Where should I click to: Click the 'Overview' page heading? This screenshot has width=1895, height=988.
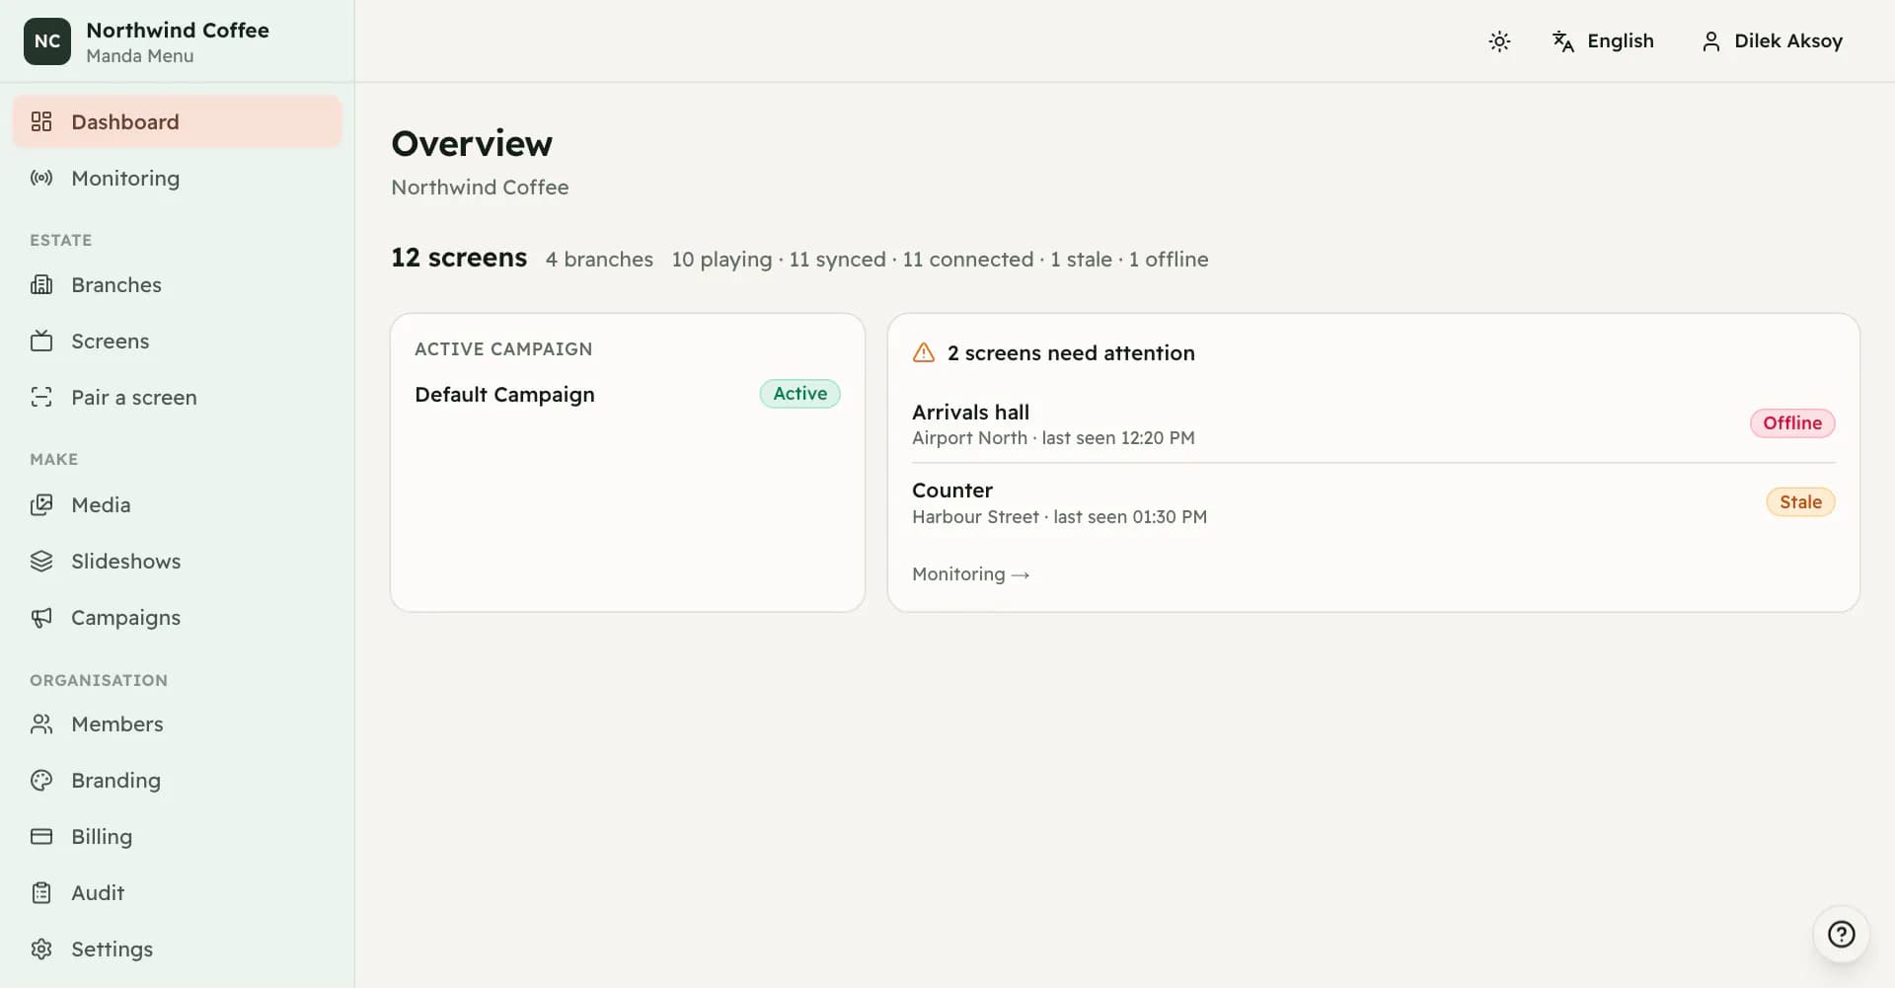[x=472, y=143]
